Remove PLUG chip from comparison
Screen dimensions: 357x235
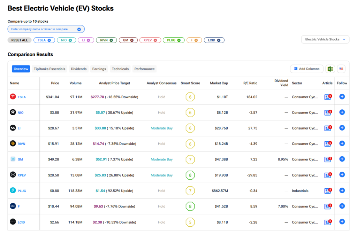click(x=179, y=40)
